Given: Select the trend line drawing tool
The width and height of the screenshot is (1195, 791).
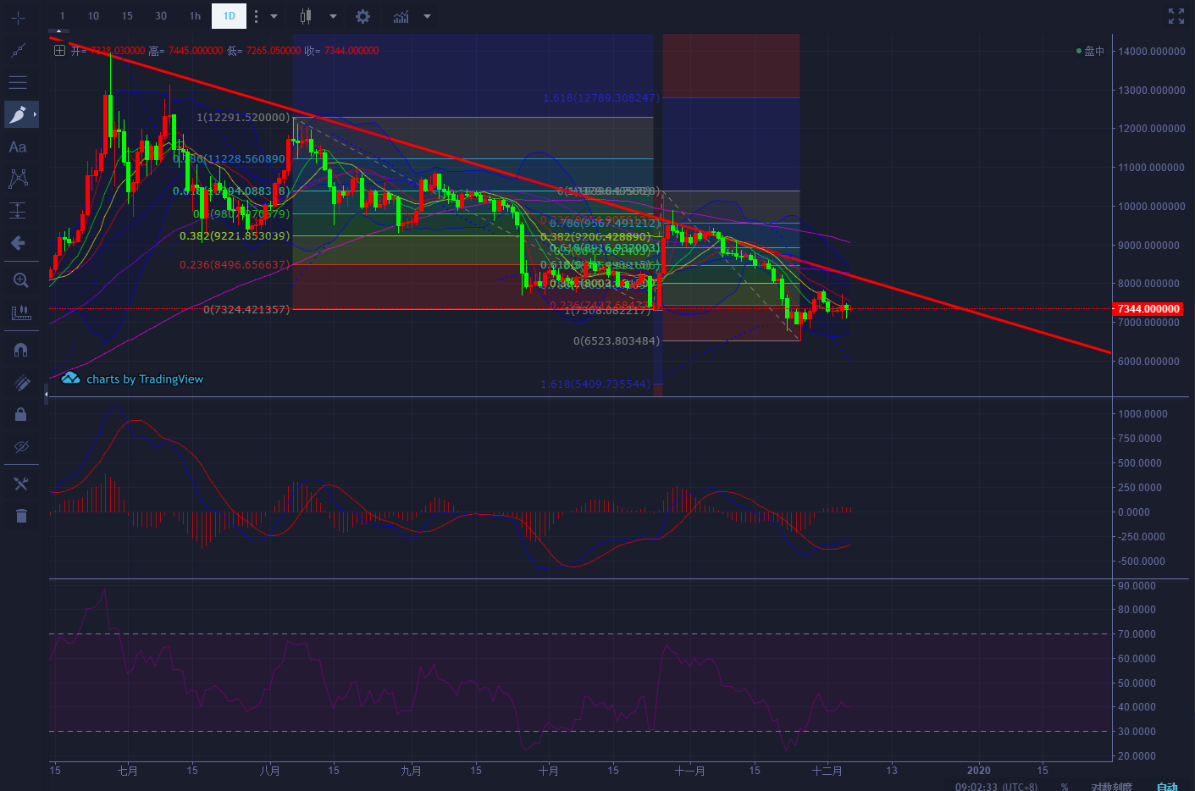Looking at the screenshot, I should [18, 51].
